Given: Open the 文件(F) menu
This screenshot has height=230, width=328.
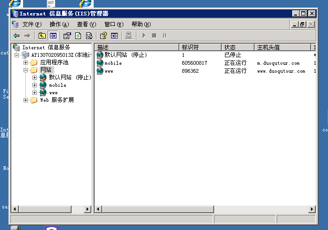Looking at the screenshot, I should pos(32,24).
